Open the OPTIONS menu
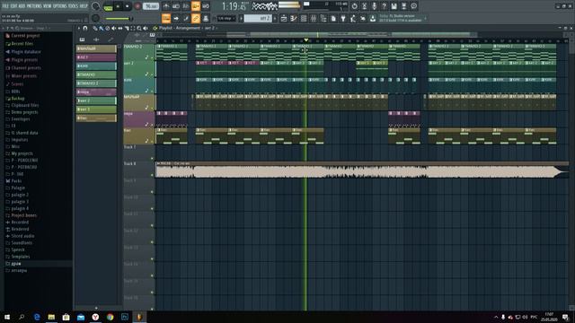This screenshot has width=575, height=323. pyautogui.click(x=60, y=6)
